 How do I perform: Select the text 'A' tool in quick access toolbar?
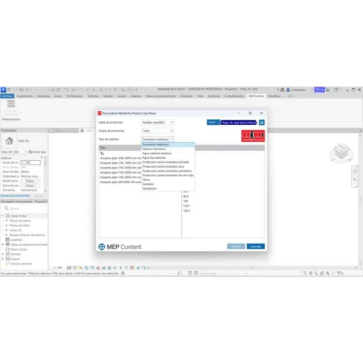(94, 90)
